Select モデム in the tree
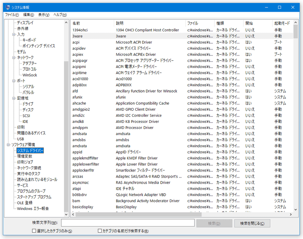The image size is (303, 239). point(21,52)
